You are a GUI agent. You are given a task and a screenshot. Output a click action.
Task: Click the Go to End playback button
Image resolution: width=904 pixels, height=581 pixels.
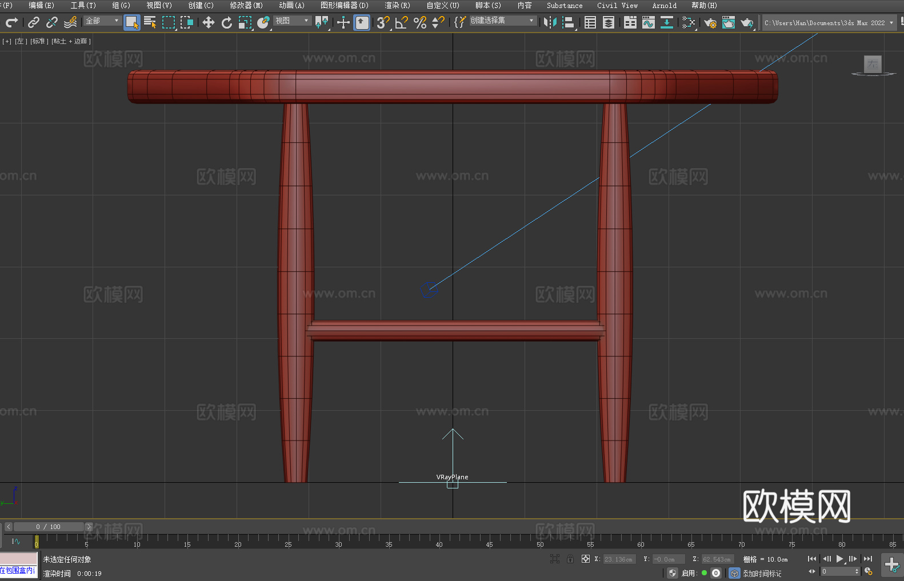[x=868, y=559]
